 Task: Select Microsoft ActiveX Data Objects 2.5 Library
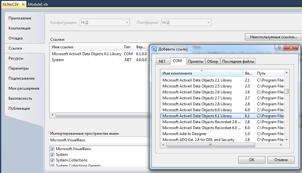click(222, 86)
